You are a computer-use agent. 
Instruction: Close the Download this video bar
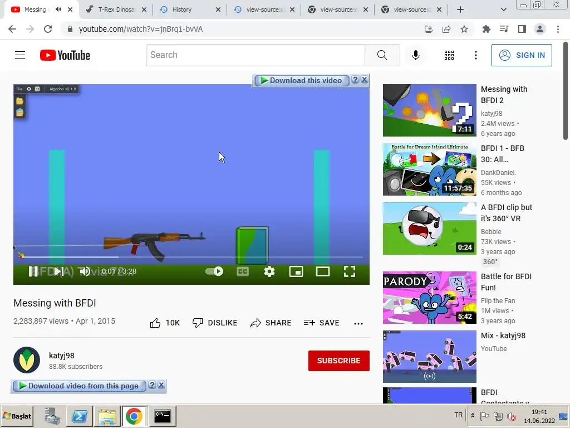pyautogui.click(x=364, y=80)
